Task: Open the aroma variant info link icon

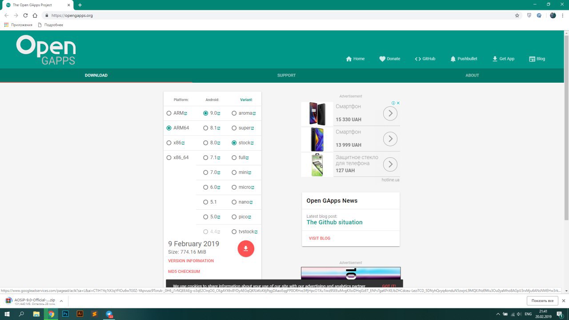Action: [254, 113]
